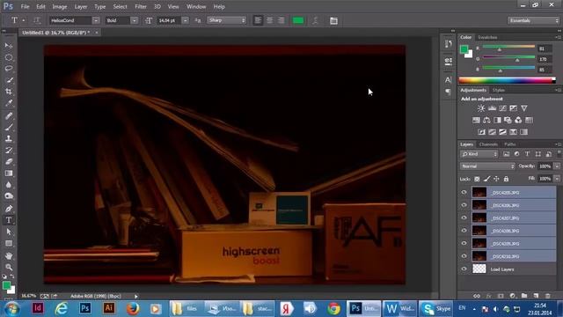Switch to the Styles tab

coord(499,90)
